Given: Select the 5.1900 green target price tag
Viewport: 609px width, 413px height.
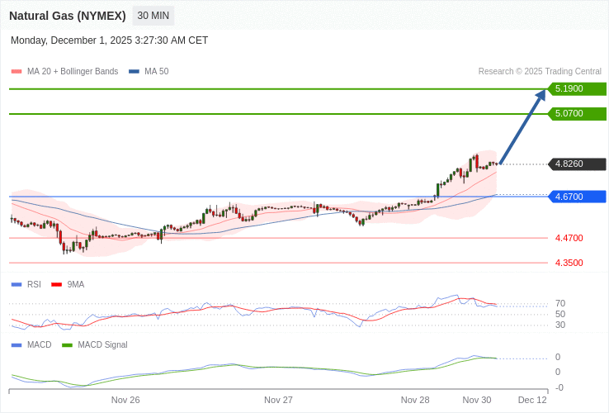Looking at the screenshot, I should click(577, 89).
